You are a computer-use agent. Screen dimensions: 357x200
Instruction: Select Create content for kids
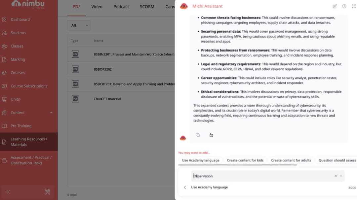click(x=246, y=160)
